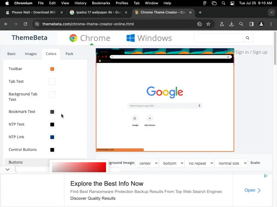Open the normal size dropdown
The height and width of the screenshot is (207, 277).
pyautogui.click(x=231, y=163)
